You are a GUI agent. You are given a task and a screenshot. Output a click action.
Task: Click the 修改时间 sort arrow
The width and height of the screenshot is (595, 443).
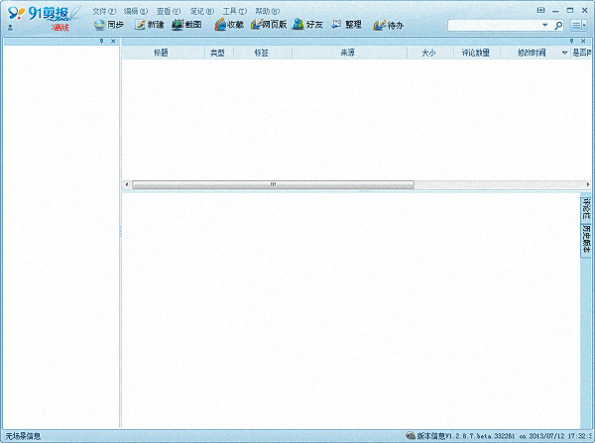point(564,54)
